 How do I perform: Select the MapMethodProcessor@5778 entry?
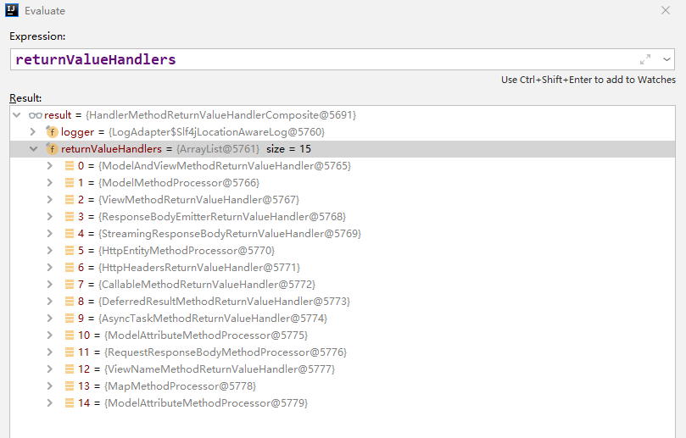pos(181,386)
